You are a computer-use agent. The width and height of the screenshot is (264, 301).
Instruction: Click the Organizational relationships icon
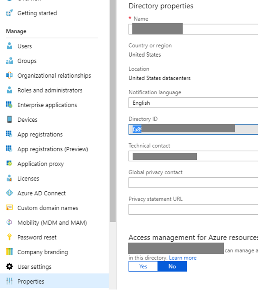click(9, 75)
